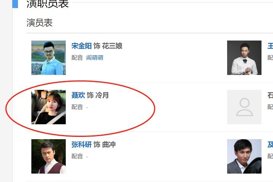Click the photo beside 宋金阳
The image size is (273, 182).
[x=49, y=58]
